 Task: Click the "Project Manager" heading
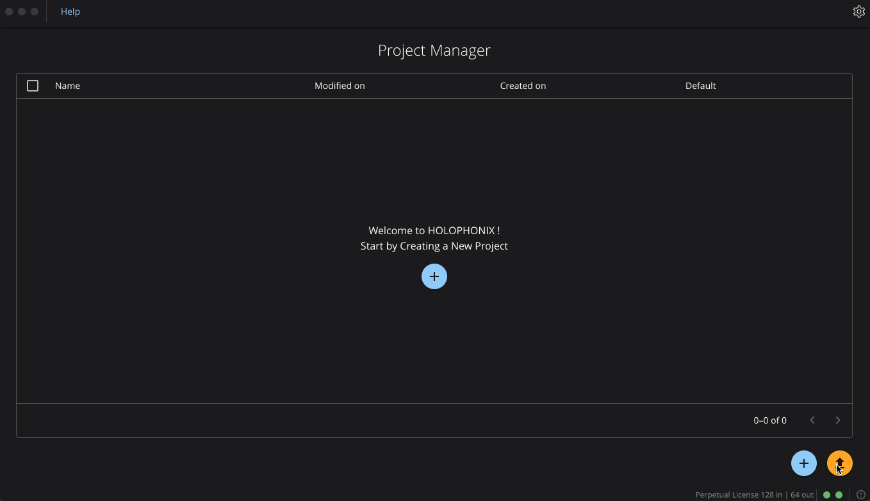[434, 51]
